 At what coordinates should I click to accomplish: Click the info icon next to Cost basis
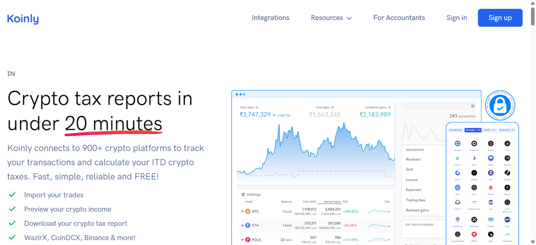click(x=332, y=107)
